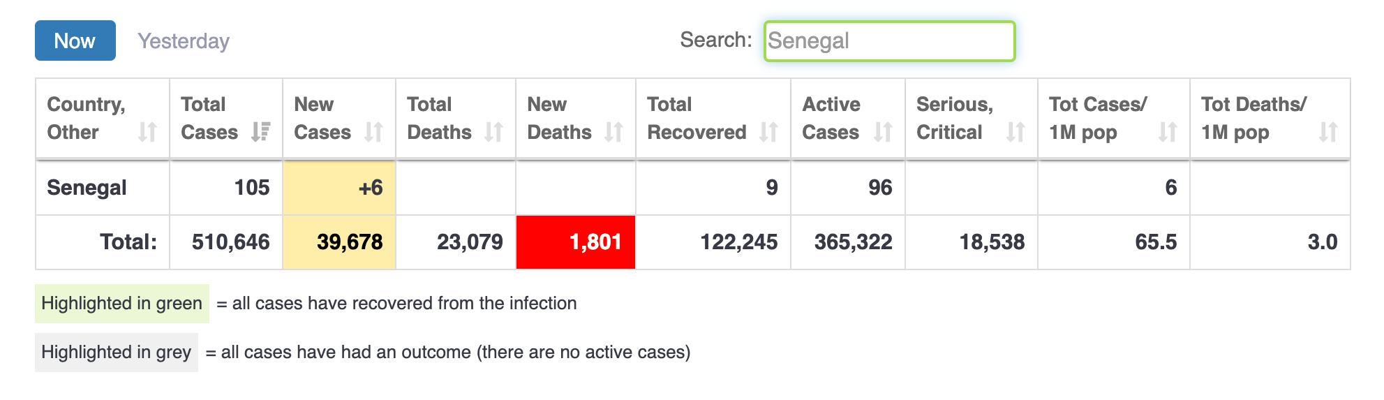Click the Total Recovered column header text

pos(697,118)
